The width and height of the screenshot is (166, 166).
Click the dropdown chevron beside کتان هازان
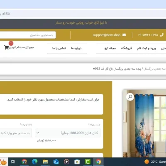tap(38, 133)
